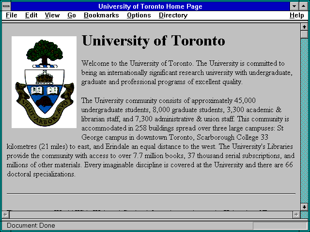Screen dimensions: 310x232
Task: Click the horizontal scrollbar right arrow
Action: coord(296,215)
